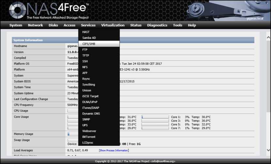Click the Show Process Information link
The image size is (271, 164).
(x=114, y=150)
